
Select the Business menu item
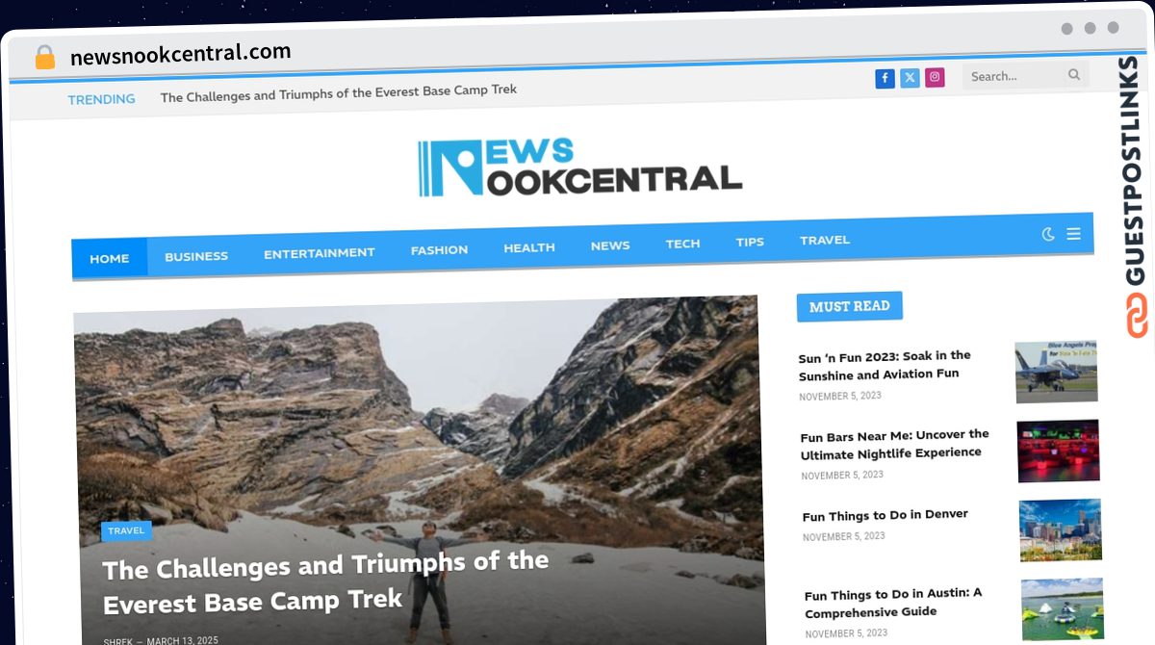coord(196,256)
